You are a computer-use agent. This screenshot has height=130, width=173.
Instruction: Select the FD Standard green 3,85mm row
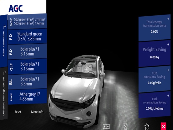(28, 36)
